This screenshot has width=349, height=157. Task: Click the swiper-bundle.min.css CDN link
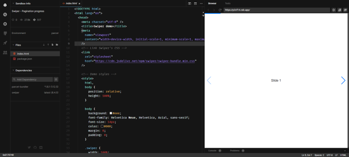[145, 61]
